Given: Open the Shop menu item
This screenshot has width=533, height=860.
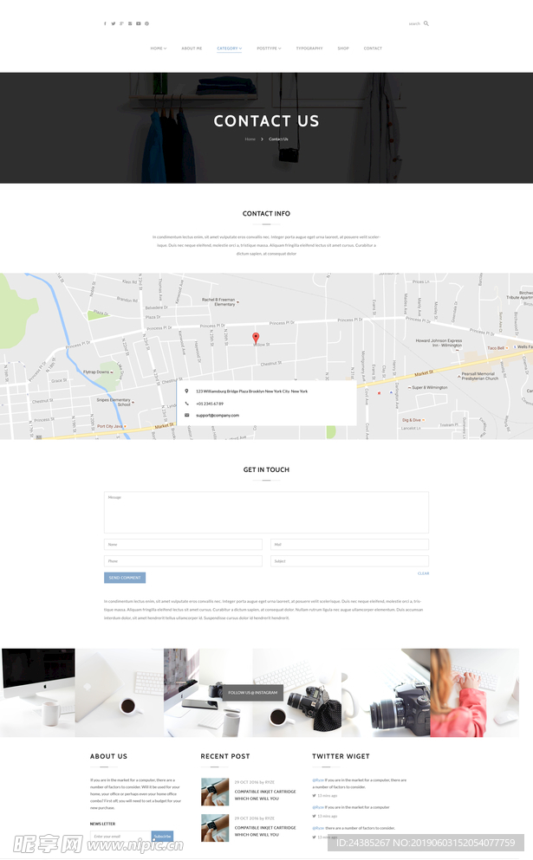Looking at the screenshot, I should pyautogui.click(x=343, y=48).
